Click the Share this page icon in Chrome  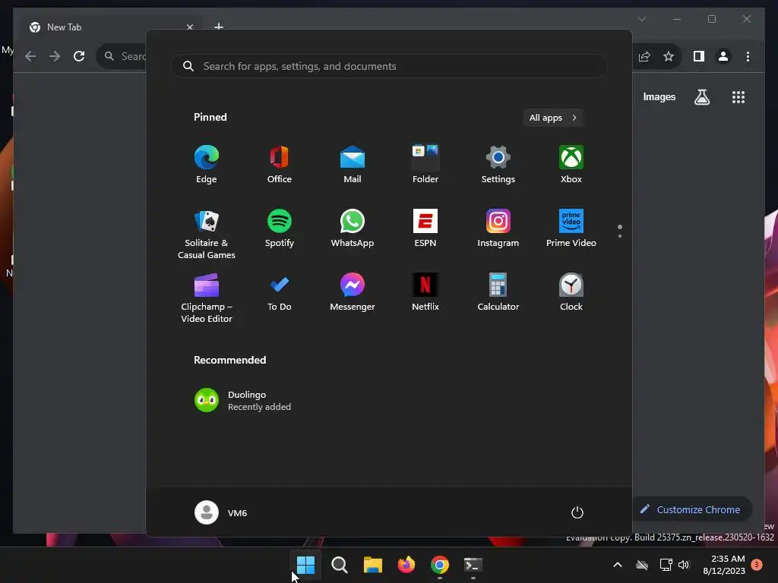[x=644, y=56]
